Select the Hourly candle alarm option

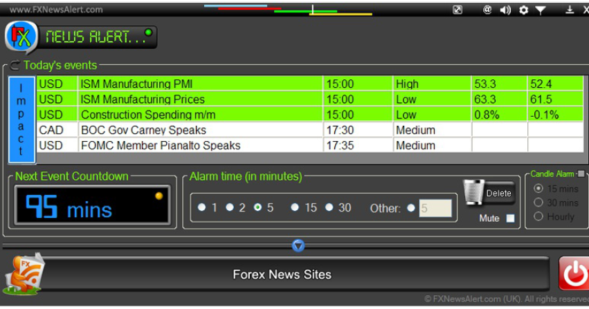538,216
